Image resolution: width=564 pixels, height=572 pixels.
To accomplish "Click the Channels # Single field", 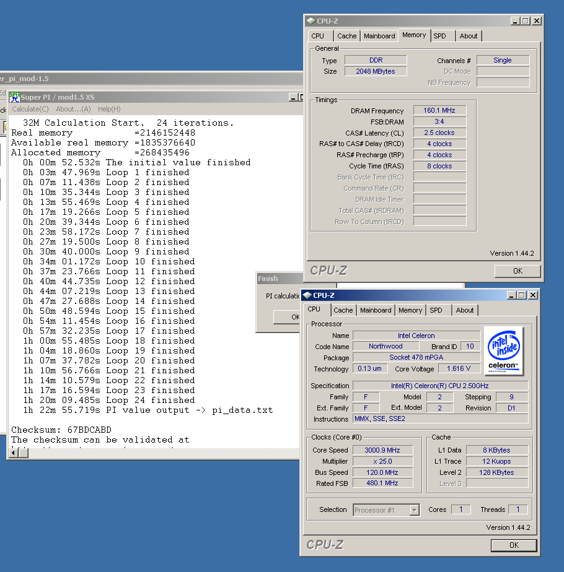I will (503, 60).
